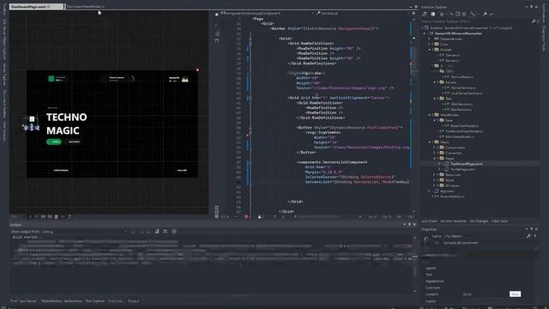Expand the Components folder
This screenshot has width=549, height=309.
(434, 148)
